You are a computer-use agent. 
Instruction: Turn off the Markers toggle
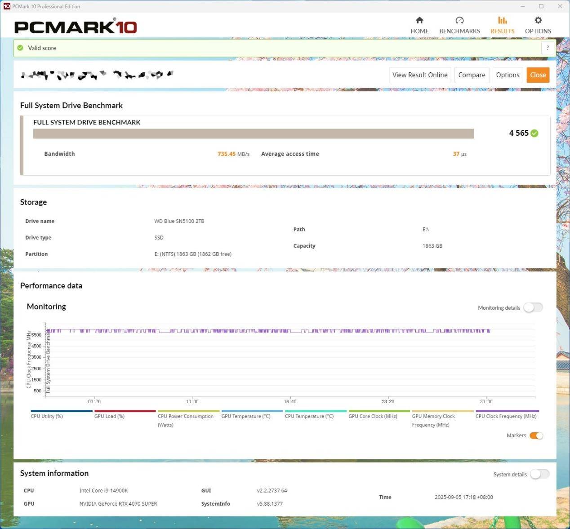coord(536,436)
